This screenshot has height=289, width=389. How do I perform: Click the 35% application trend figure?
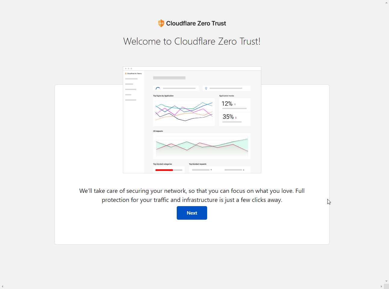tap(228, 117)
